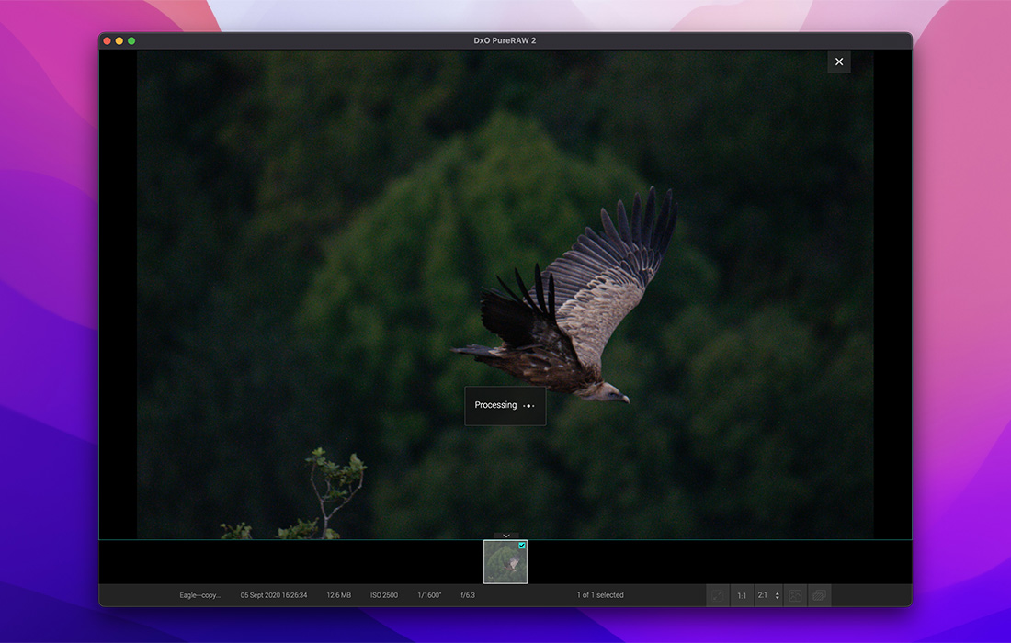Enable the side-by-side compare view icon
Screen dimensions: 1011x643
pos(819,595)
